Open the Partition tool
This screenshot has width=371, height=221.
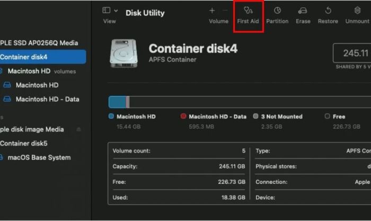277,15
